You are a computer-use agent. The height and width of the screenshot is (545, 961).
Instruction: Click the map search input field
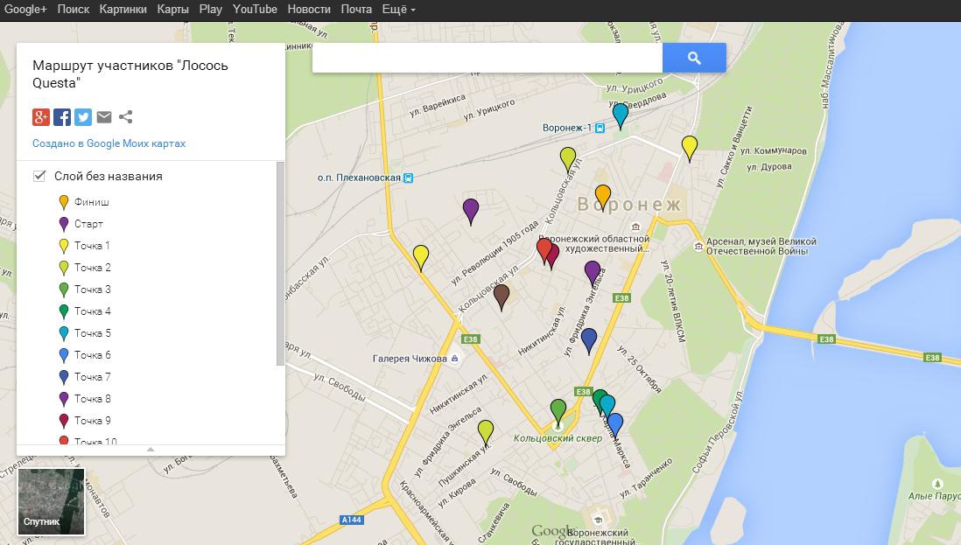pos(488,58)
